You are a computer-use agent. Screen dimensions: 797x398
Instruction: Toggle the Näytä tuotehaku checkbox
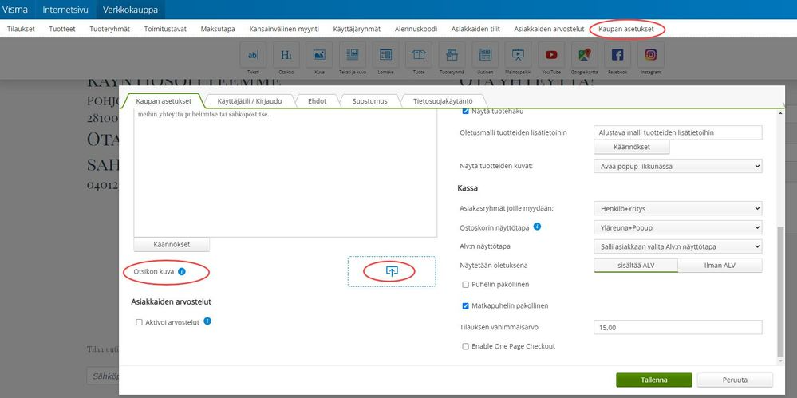coord(466,112)
